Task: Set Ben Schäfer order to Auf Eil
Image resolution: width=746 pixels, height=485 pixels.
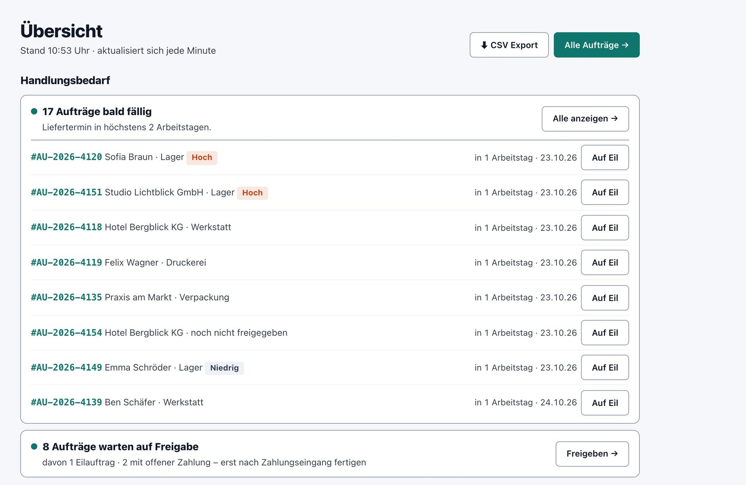Action: click(605, 403)
